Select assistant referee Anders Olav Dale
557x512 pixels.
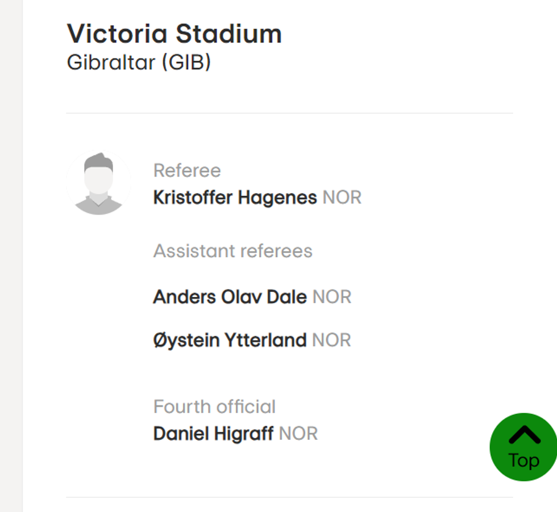[230, 297]
